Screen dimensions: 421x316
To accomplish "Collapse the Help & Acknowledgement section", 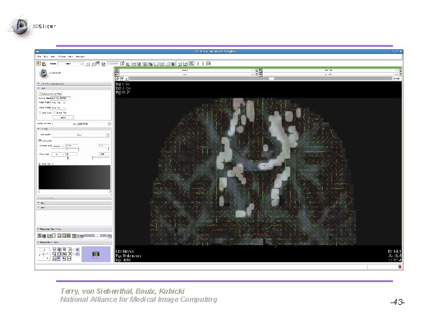I will point(74,84).
